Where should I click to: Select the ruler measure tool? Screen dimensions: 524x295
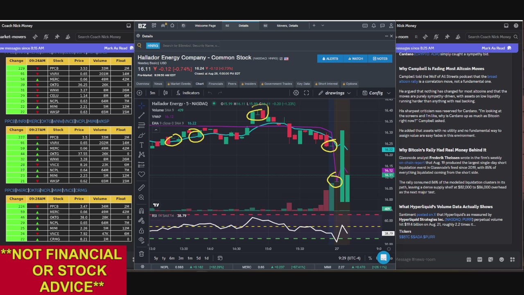pyautogui.click(x=142, y=187)
